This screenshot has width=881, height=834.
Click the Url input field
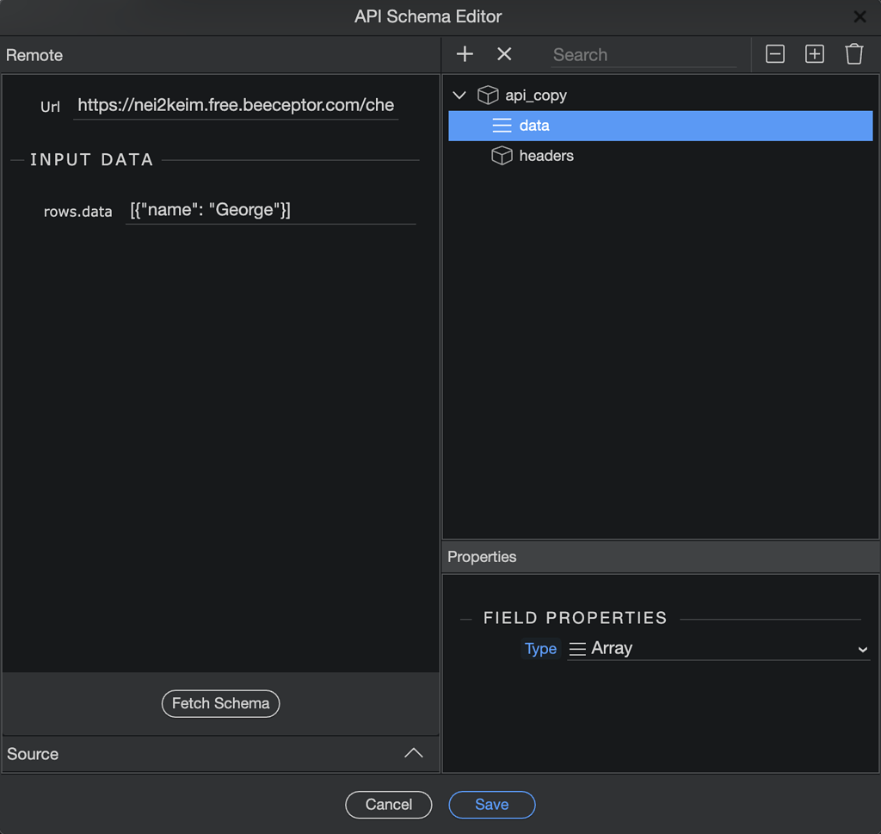point(235,105)
